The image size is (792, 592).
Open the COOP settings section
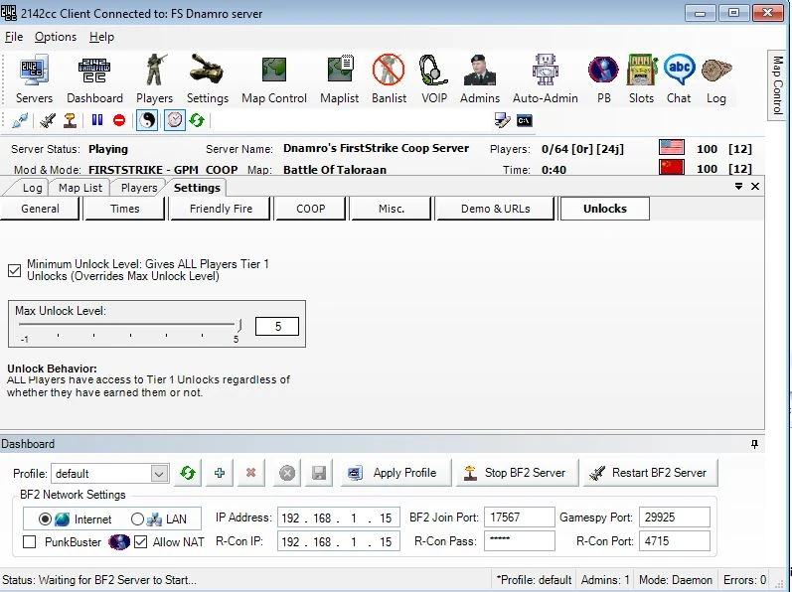tap(311, 209)
